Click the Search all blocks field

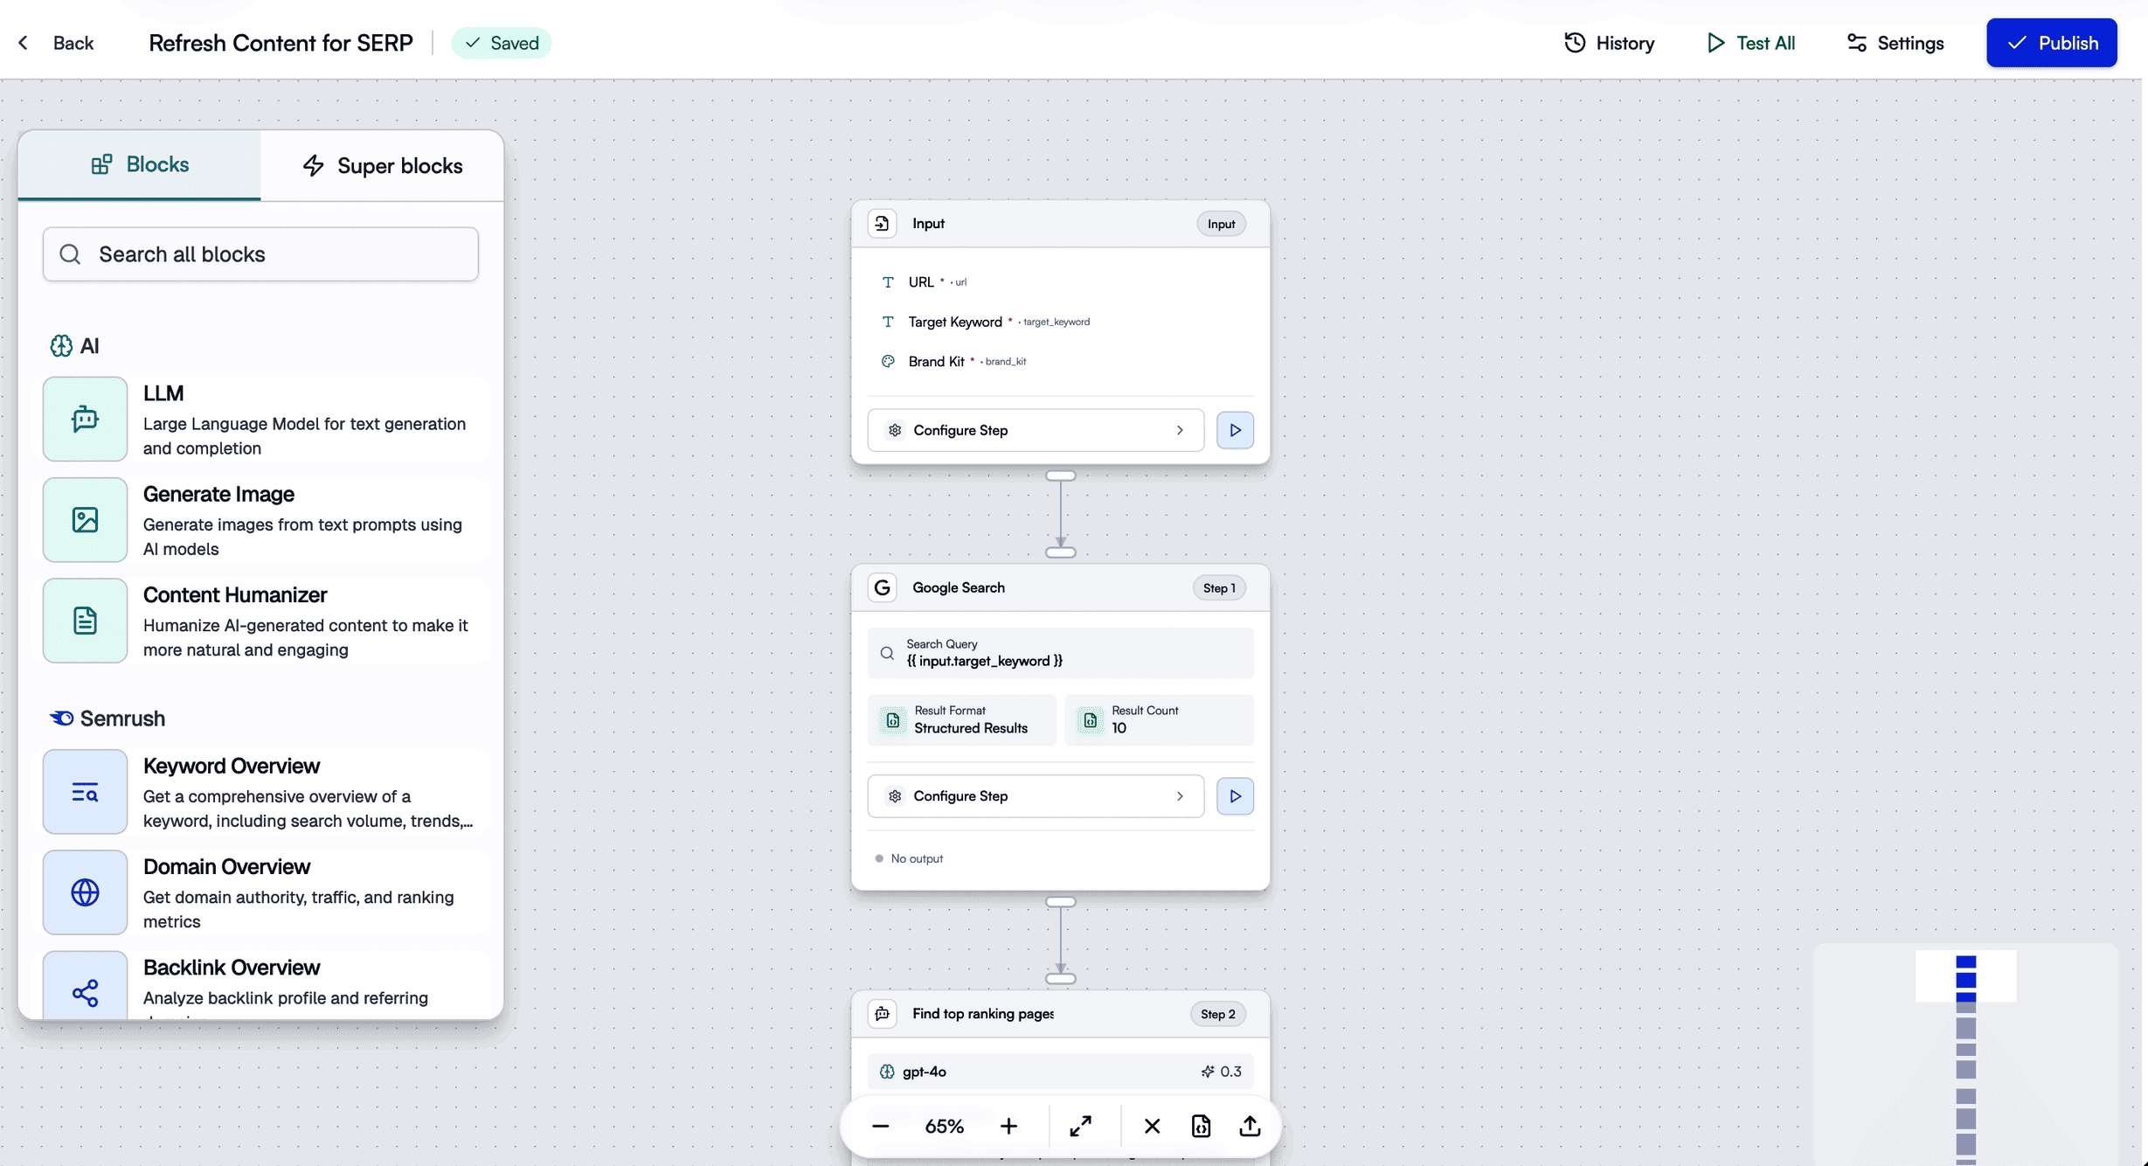(x=260, y=254)
